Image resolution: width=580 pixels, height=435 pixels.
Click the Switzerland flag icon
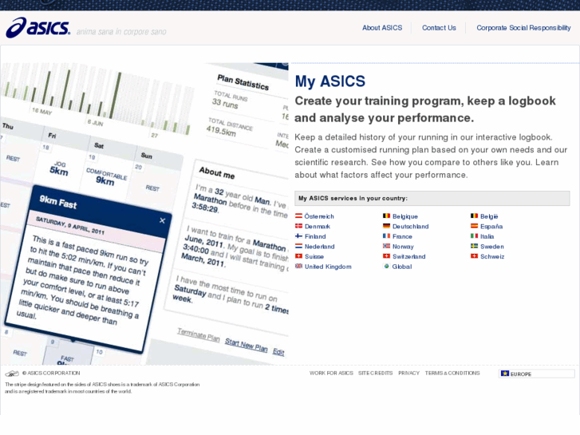(386, 256)
